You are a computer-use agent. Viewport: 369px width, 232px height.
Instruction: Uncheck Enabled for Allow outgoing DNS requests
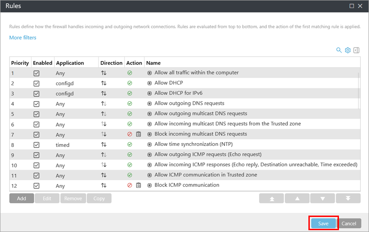[36, 104]
